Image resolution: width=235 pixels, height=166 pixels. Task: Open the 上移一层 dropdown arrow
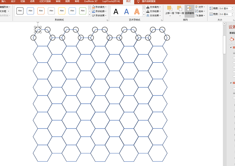[x=170, y=16]
